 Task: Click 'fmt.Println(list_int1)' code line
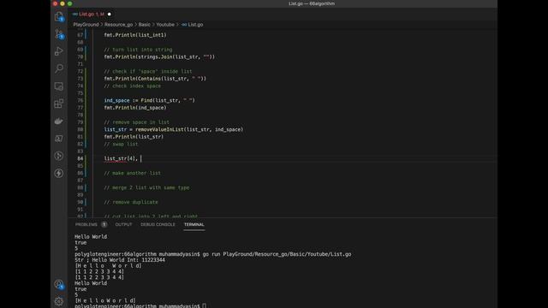coord(135,35)
